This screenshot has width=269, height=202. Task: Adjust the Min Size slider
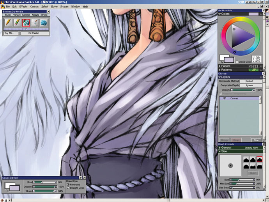tap(242, 184)
